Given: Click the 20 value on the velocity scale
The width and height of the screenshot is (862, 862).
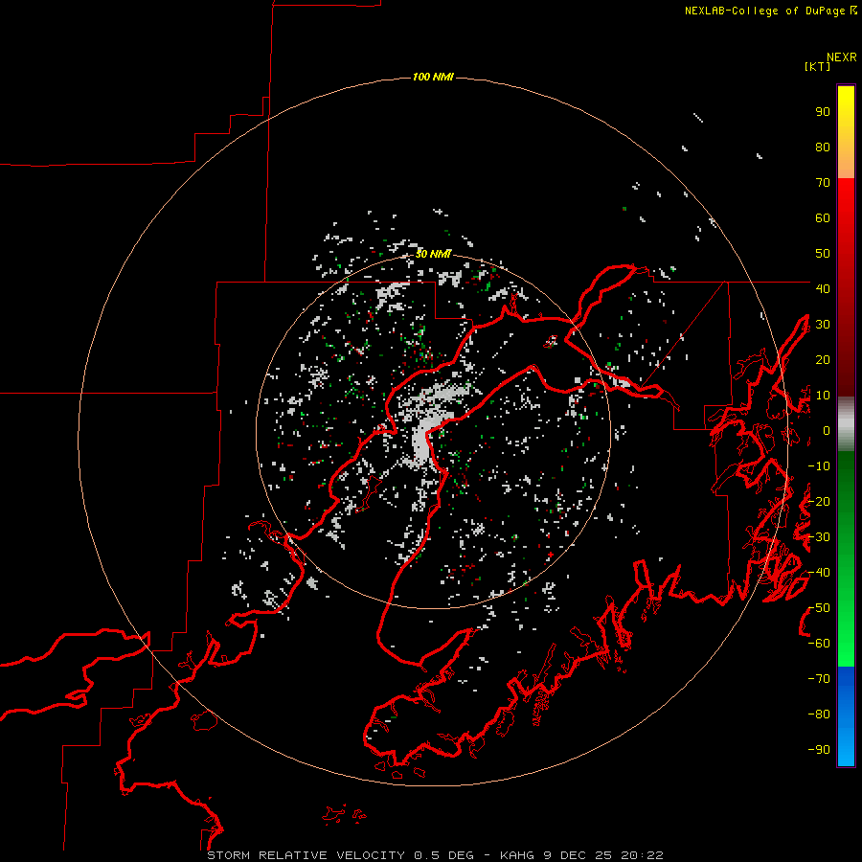Looking at the screenshot, I should tap(823, 360).
